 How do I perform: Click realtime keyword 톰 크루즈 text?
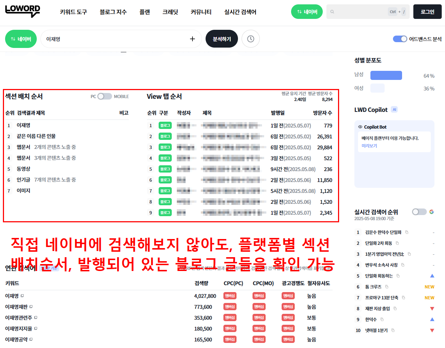coord(373,287)
